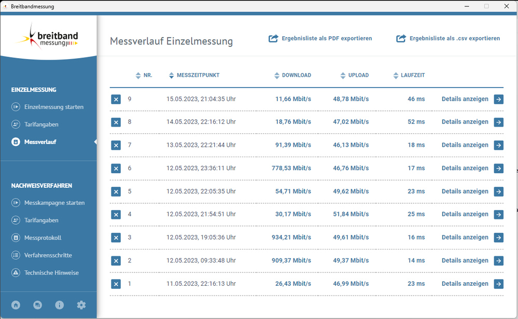The width and height of the screenshot is (518, 319).
Task: Sort measurements by the Download column arrows
Action: [x=277, y=76]
